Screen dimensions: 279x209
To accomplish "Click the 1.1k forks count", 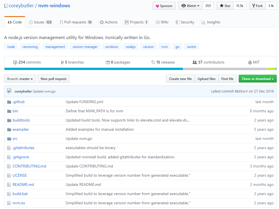I will coord(271,6).
